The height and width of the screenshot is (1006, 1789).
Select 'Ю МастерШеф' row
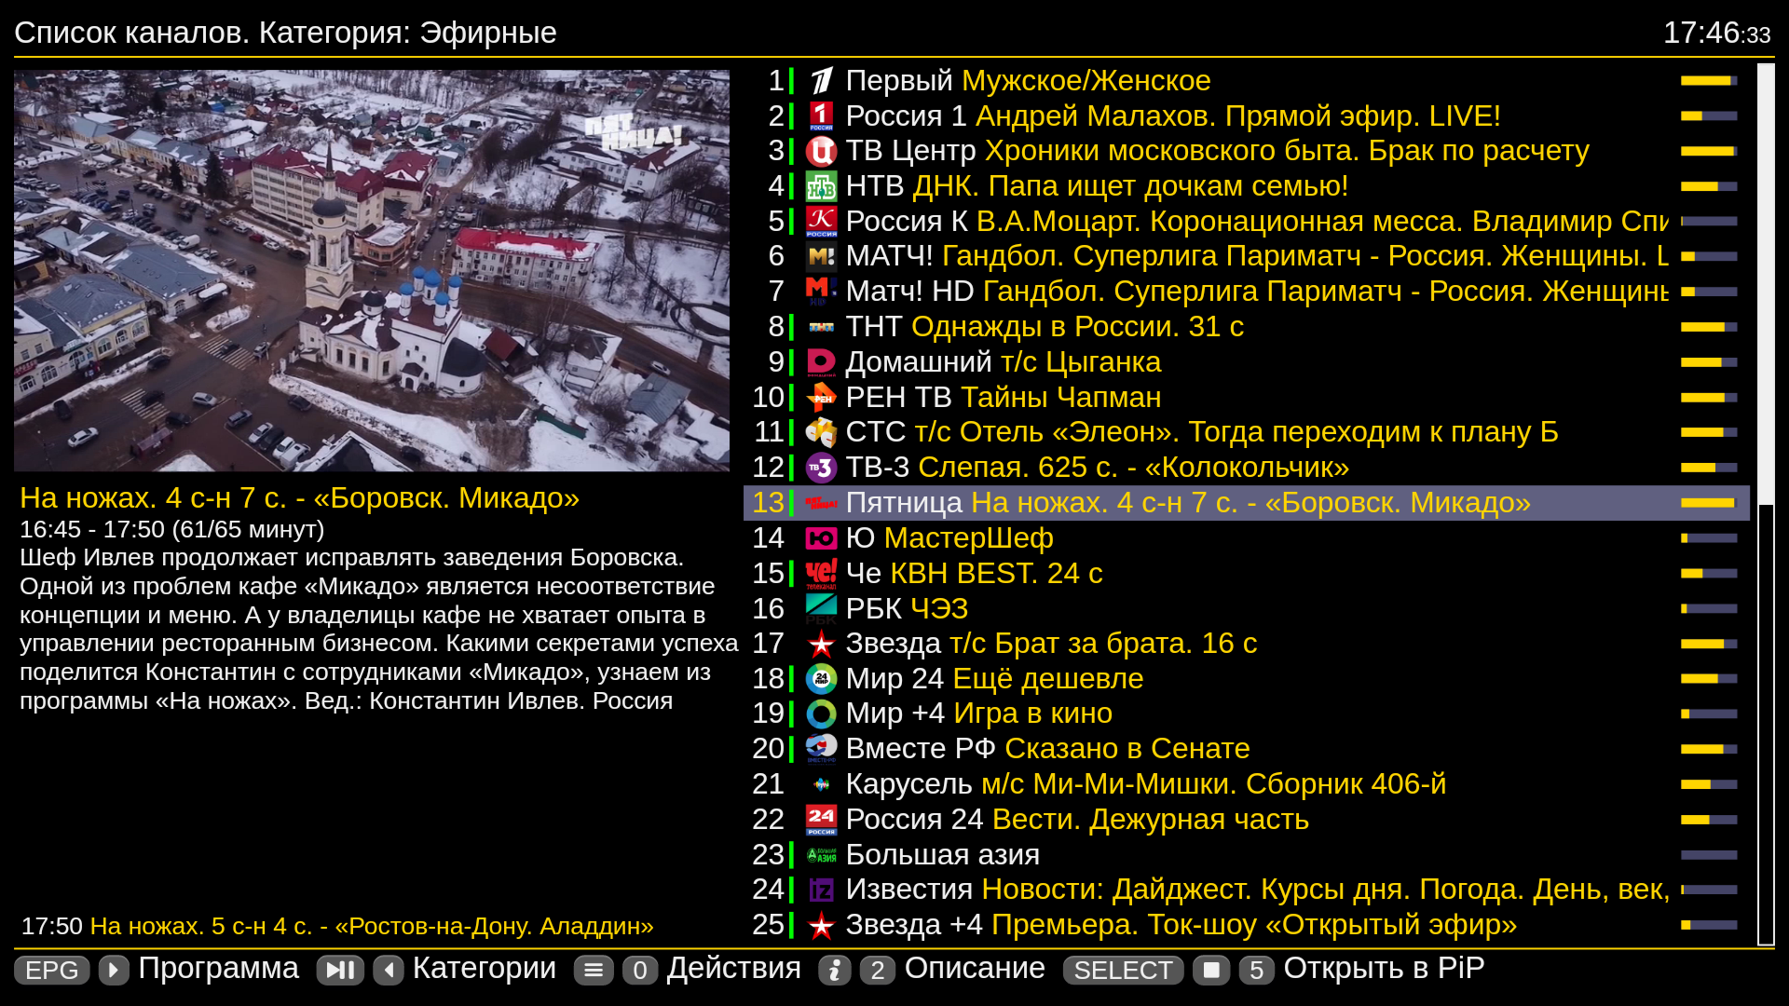pos(1247,538)
